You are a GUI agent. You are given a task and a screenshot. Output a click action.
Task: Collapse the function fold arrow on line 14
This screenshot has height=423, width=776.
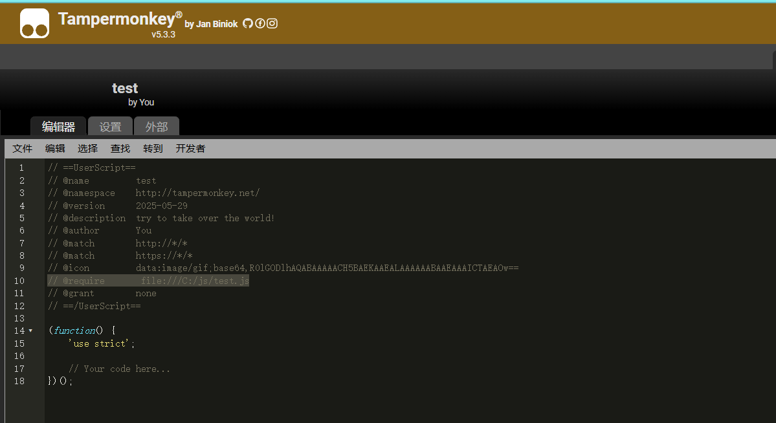tap(30, 331)
